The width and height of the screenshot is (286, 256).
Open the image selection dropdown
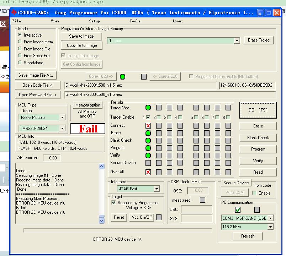(237, 40)
